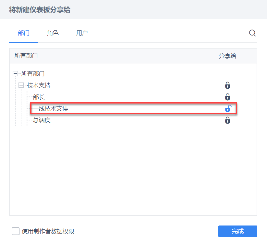
Task: Click the blue unlocked icon for 一线技术支持
Action: 228,109
